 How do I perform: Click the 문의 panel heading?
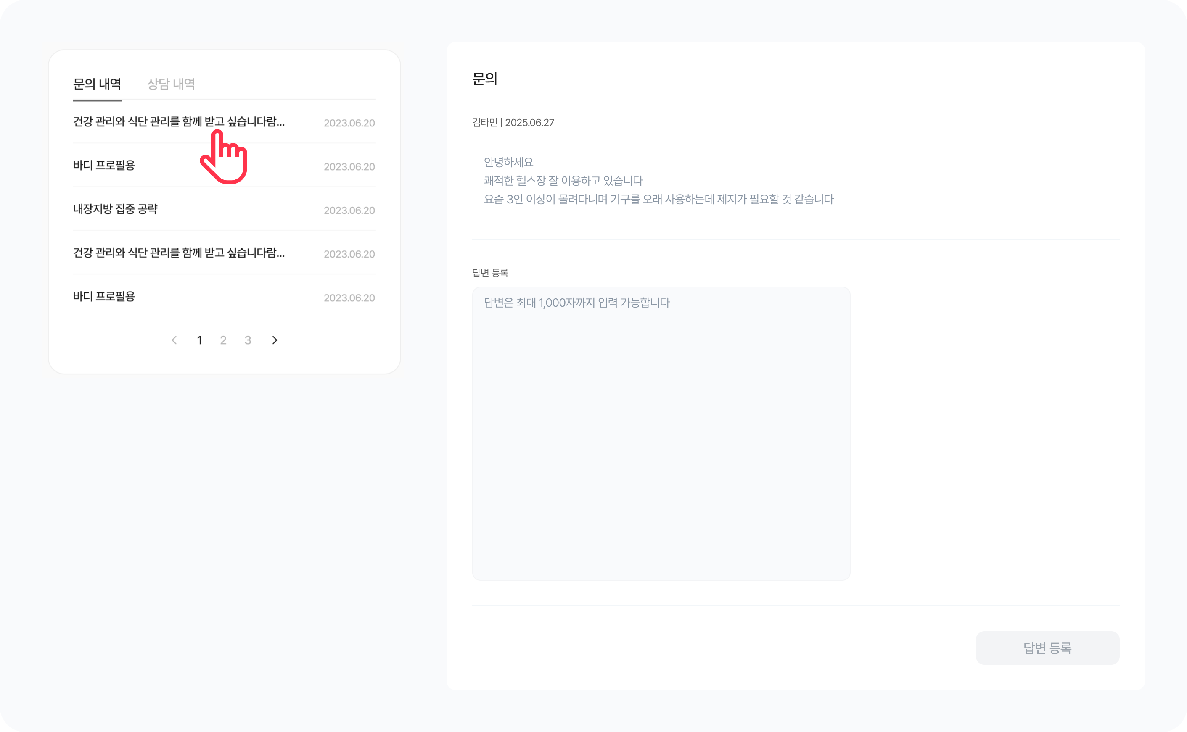coord(485,79)
